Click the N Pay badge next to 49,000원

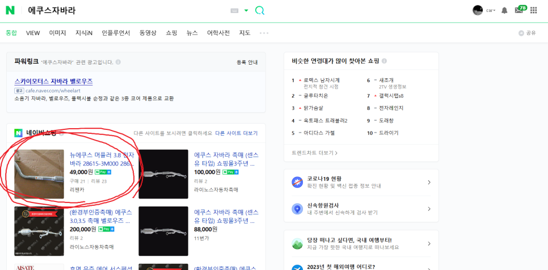tap(103, 172)
